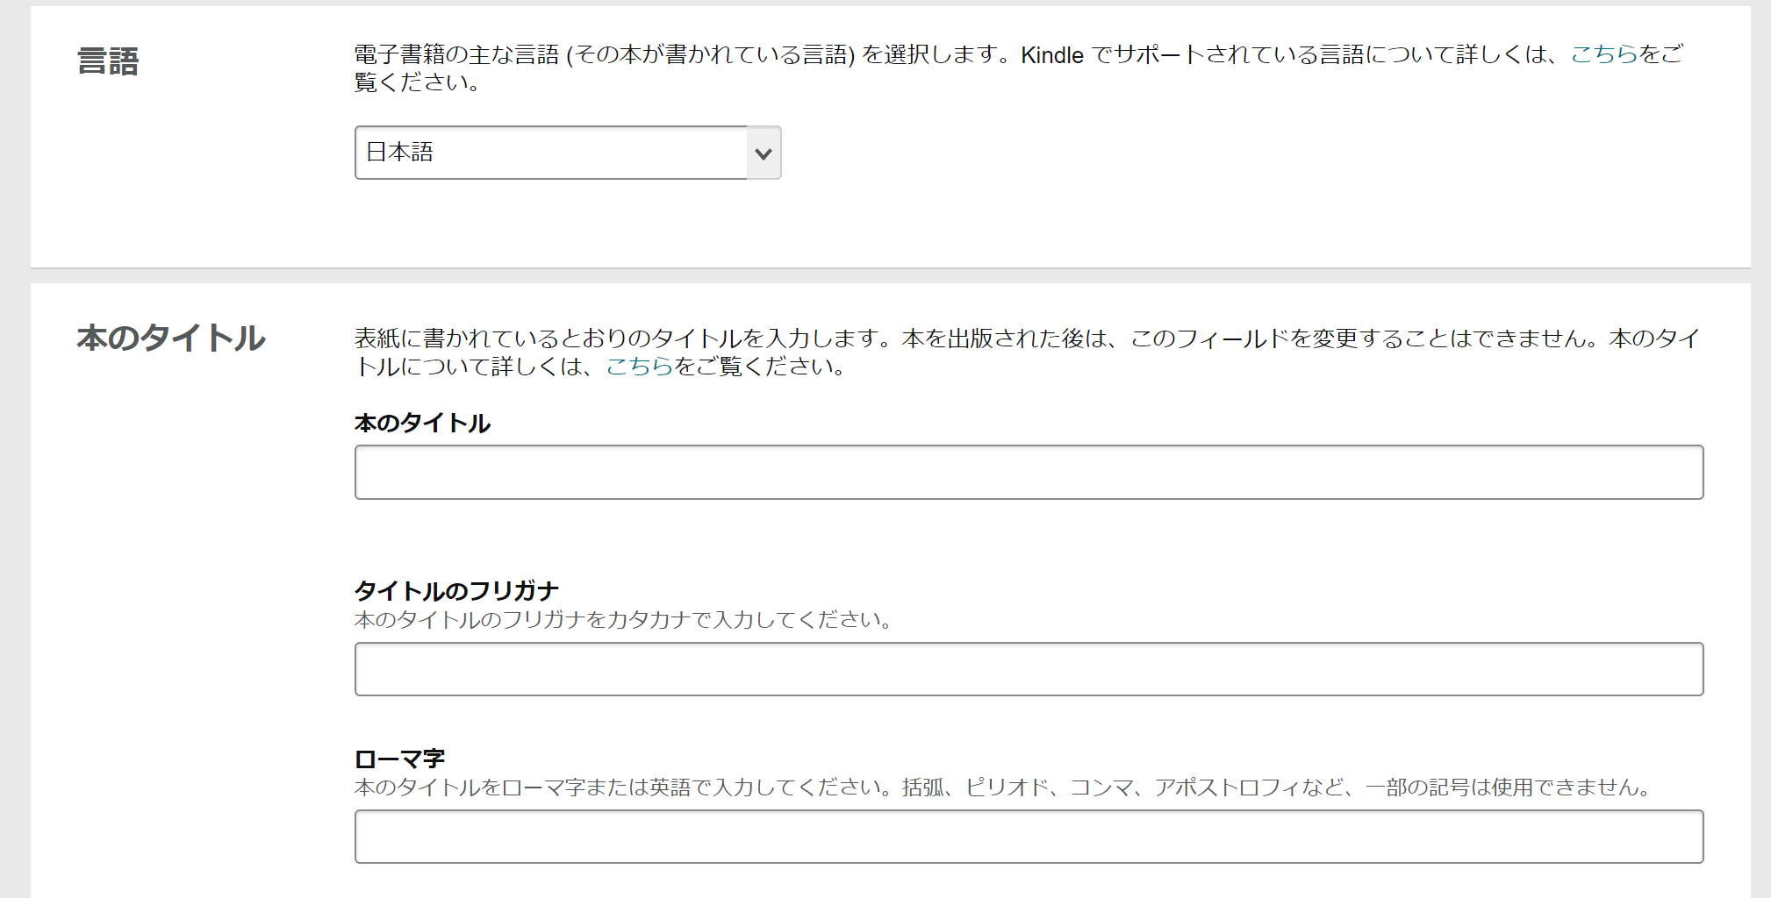The height and width of the screenshot is (898, 1771).
Task: Click the 言語 section heading
Action: pyautogui.click(x=108, y=61)
